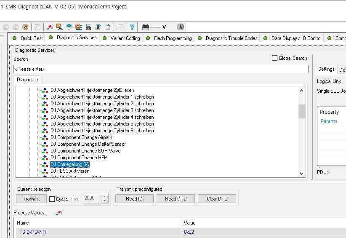Click the service icon beside DJ Component Change DeltaPSensor
346x238 pixels.
(45, 144)
